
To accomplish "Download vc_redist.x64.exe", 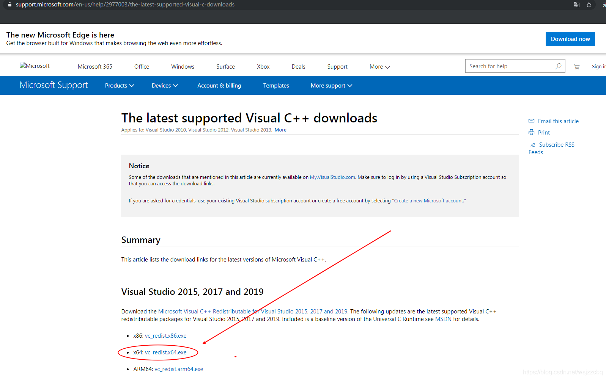I will 165,352.
